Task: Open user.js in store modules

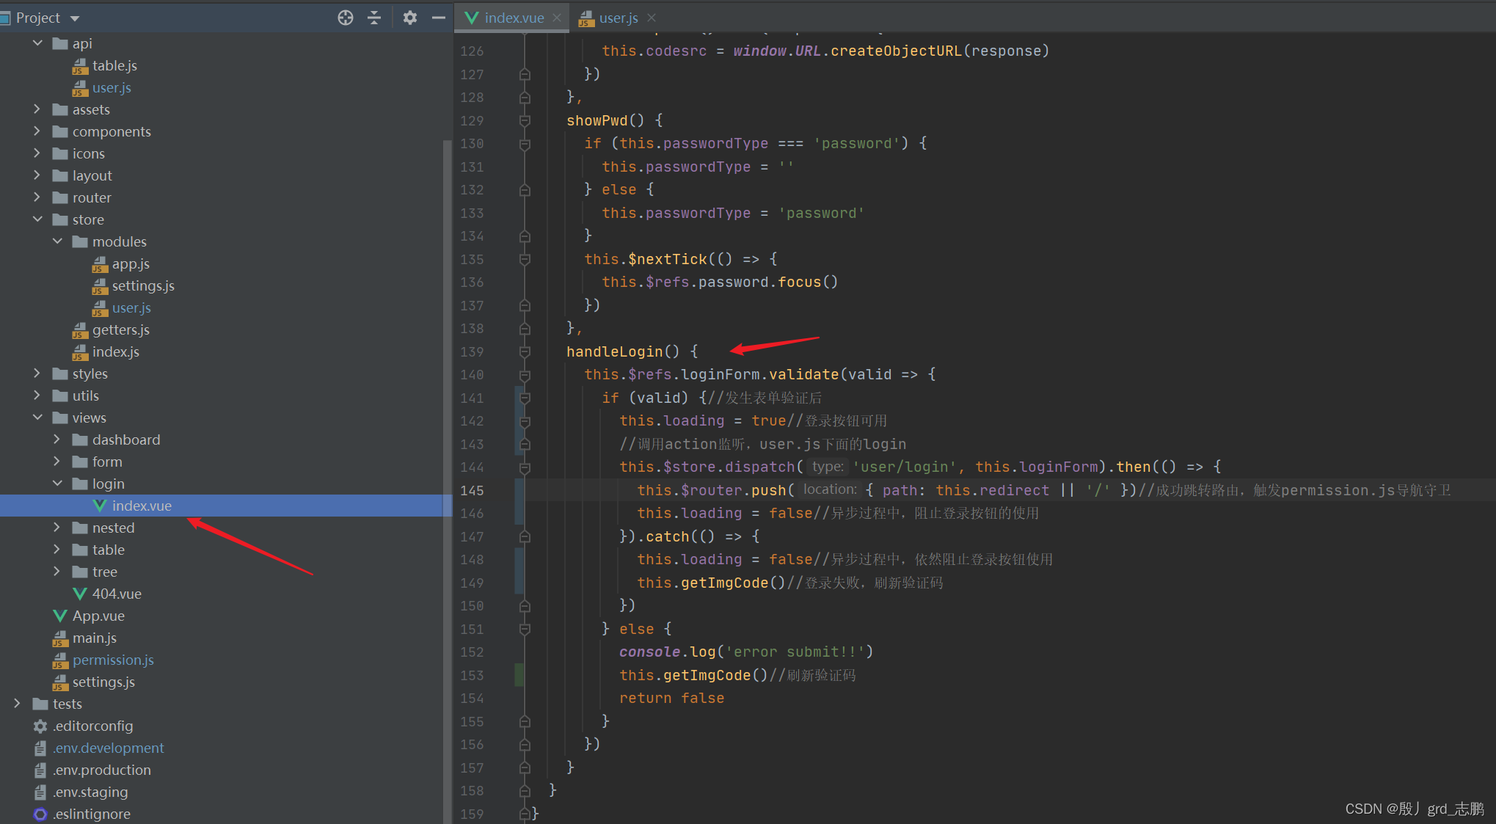Action: (x=131, y=307)
